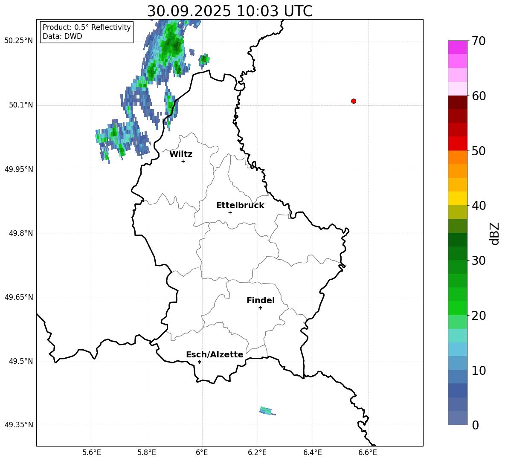Click the colorbar value 10
Viewport: 505px width, 461px height.
click(479, 371)
